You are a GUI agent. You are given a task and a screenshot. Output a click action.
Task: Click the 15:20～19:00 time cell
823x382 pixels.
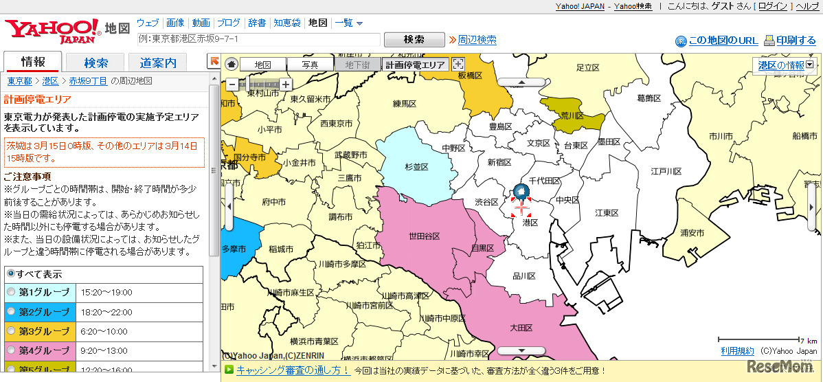[x=139, y=292]
